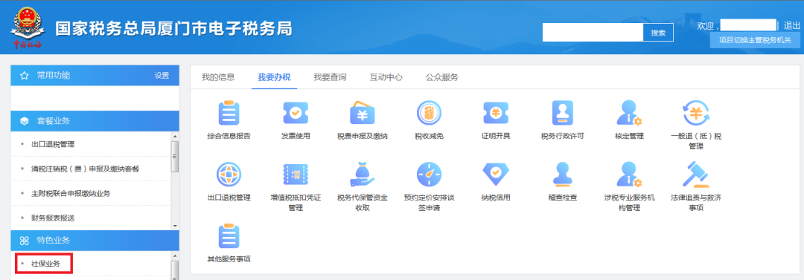The image size is (804, 280).
Task: Click 套餐业务 list scroll-up arrow
Action: point(175,137)
